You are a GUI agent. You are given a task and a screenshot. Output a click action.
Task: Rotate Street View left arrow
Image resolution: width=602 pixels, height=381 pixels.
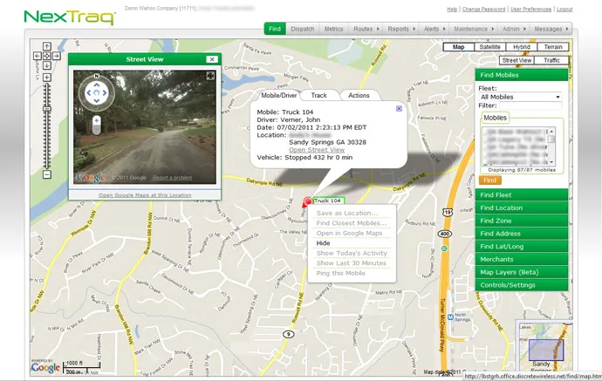pos(89,92)
